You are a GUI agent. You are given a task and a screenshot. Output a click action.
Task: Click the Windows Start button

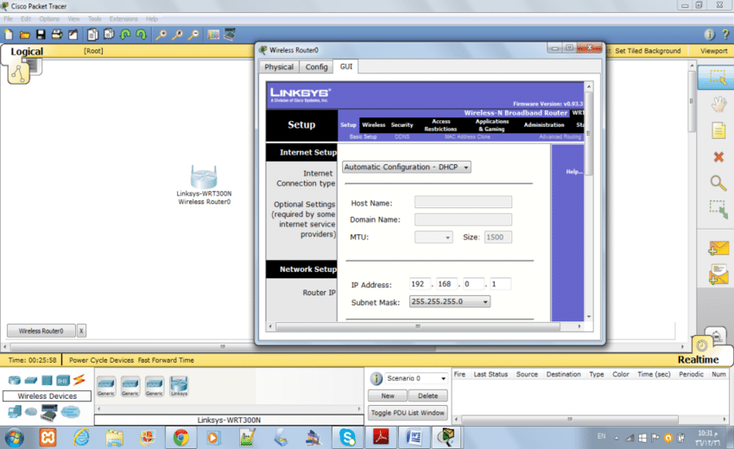pos(14,438)
